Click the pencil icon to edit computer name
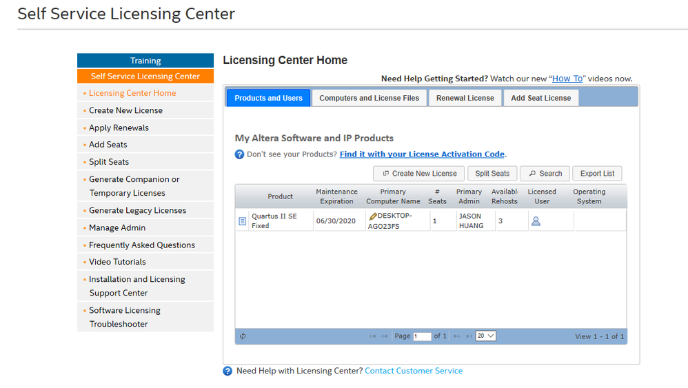The image size is (688, 388). (x=373, y=216)
